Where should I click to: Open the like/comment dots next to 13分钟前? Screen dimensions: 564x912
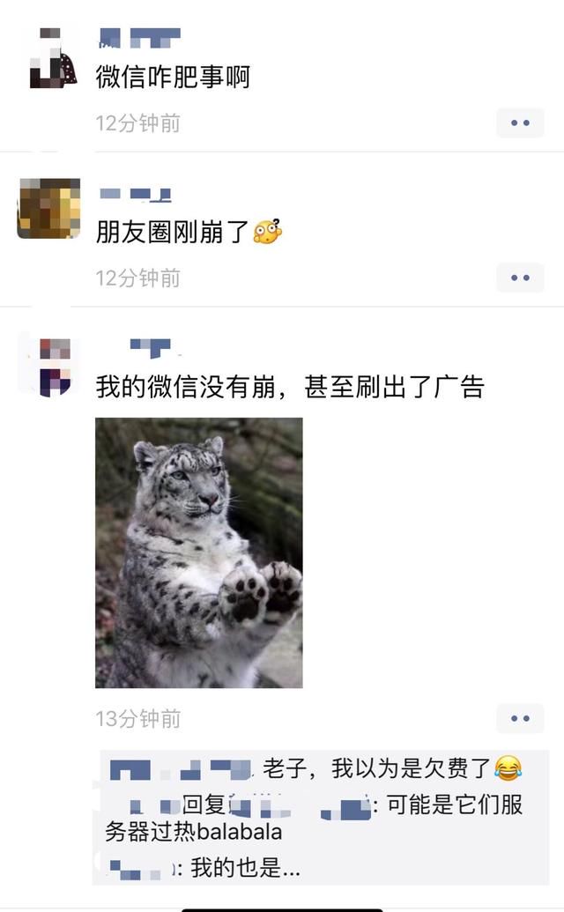520,718
